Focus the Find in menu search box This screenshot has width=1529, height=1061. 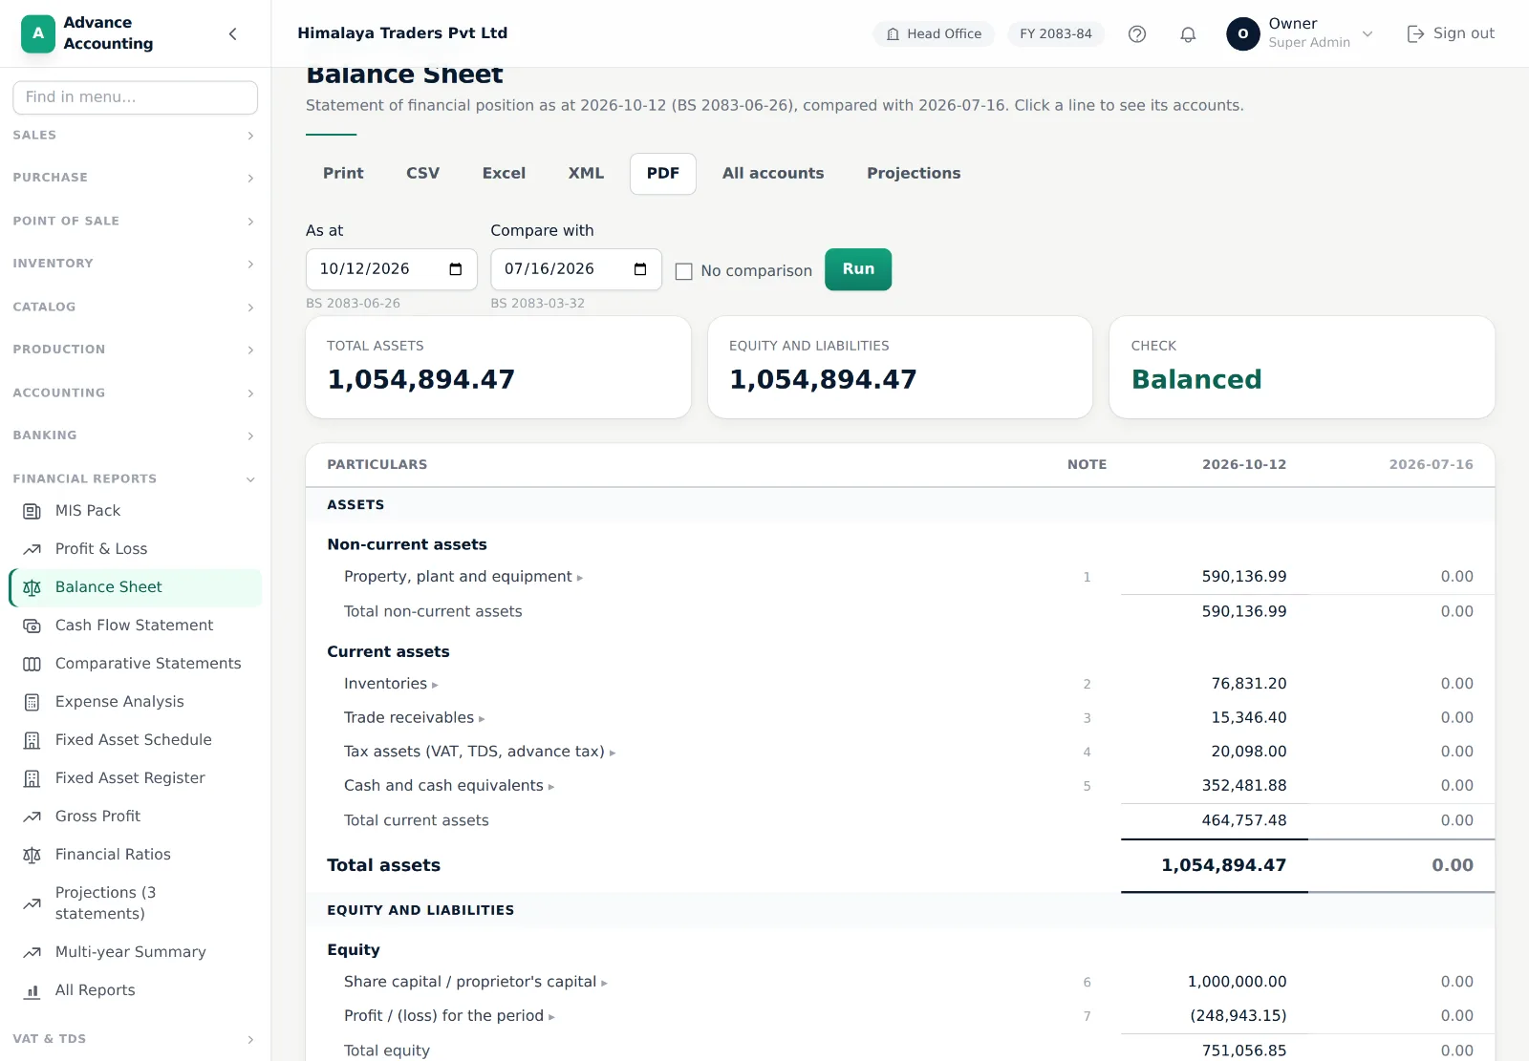pyautogui.click(x=135, y=97)
